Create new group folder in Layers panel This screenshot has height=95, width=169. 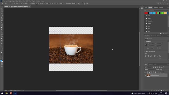[161, 90]
